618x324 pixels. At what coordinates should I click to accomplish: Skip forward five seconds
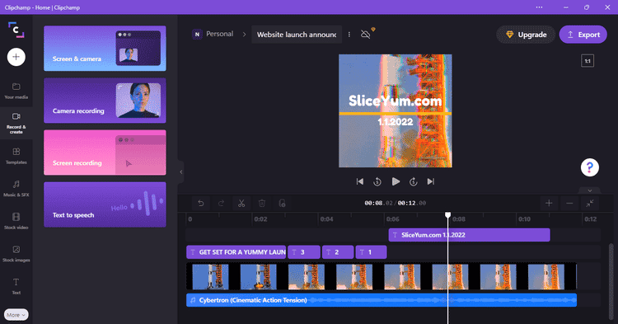[x=414, y=181]
